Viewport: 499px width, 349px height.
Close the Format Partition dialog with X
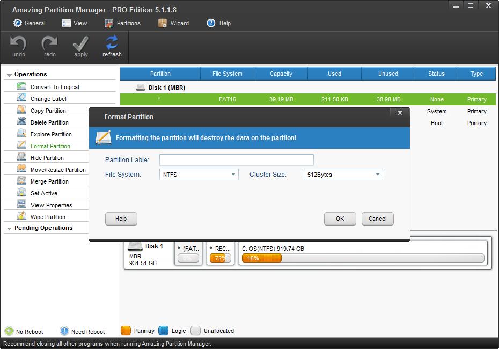pyautogui.click(x=400, y=113)
